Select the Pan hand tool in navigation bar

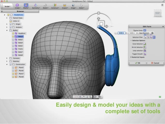pos(84,97)
